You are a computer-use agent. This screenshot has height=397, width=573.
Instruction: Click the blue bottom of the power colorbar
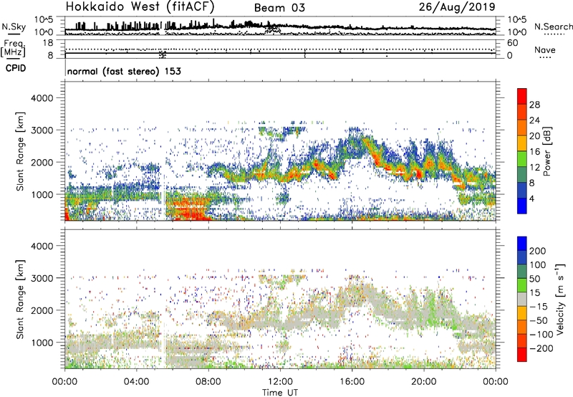522,206
